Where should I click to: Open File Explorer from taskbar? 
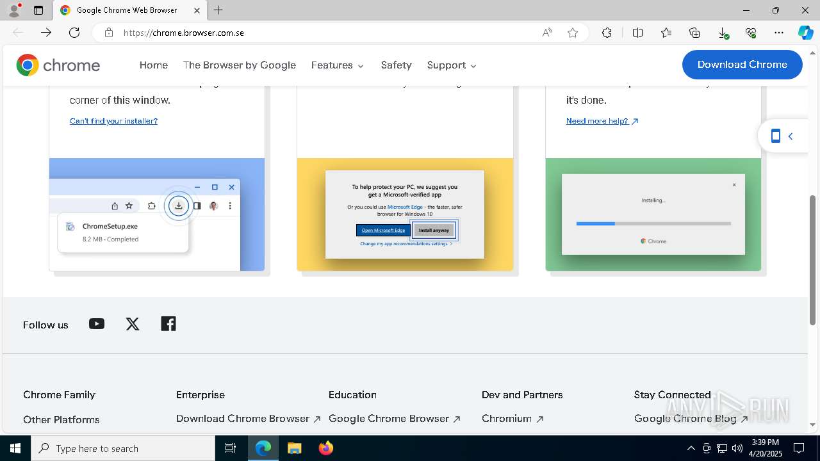[x=294, y=448]
